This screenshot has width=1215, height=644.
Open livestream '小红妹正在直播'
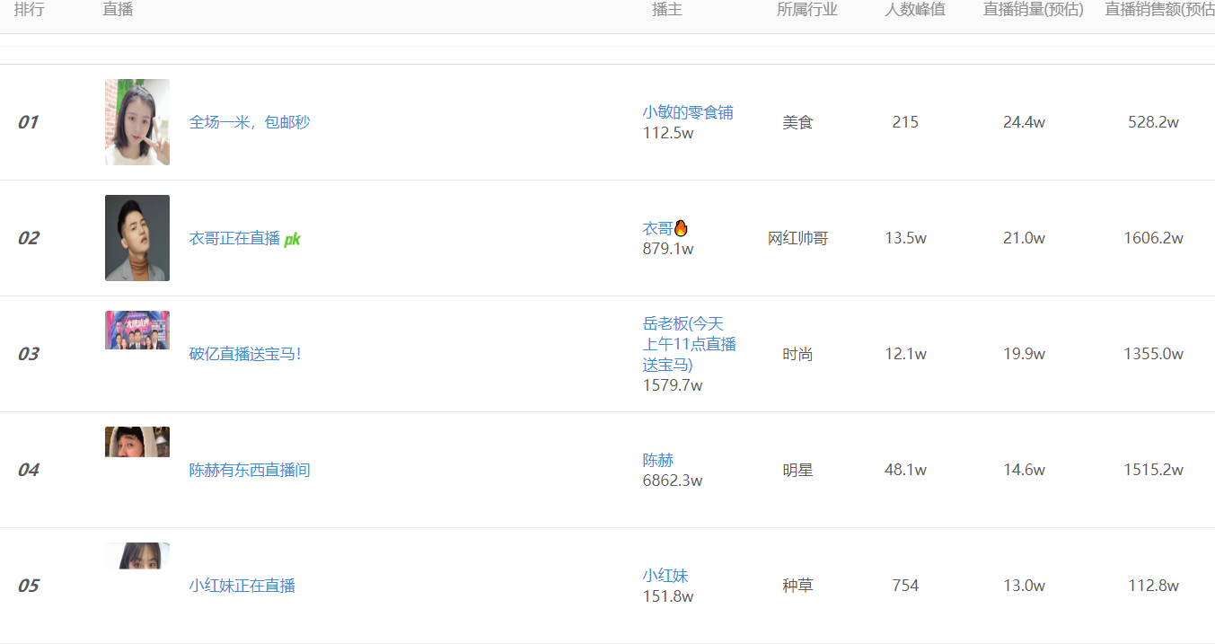[242, 586]
